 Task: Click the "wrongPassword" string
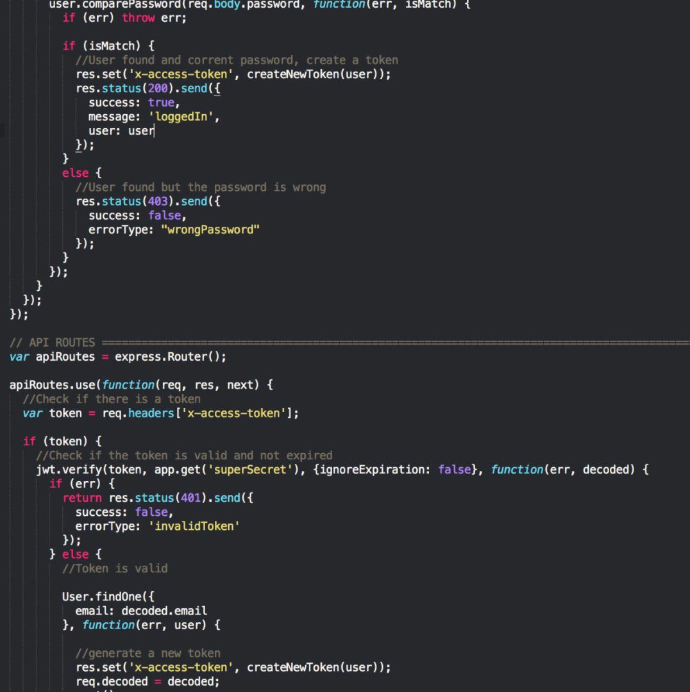tap(210, 230)
